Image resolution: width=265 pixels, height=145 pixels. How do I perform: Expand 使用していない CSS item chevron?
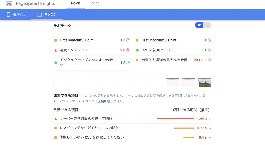coord(210,137)
